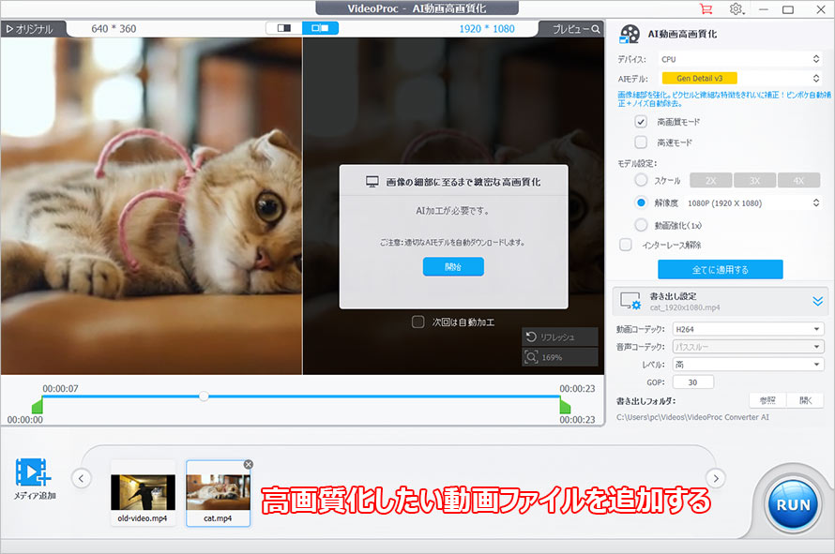This screenshot has height=554, width=835.
Task: Click the GOP value field showing 30
Action: 692,382
